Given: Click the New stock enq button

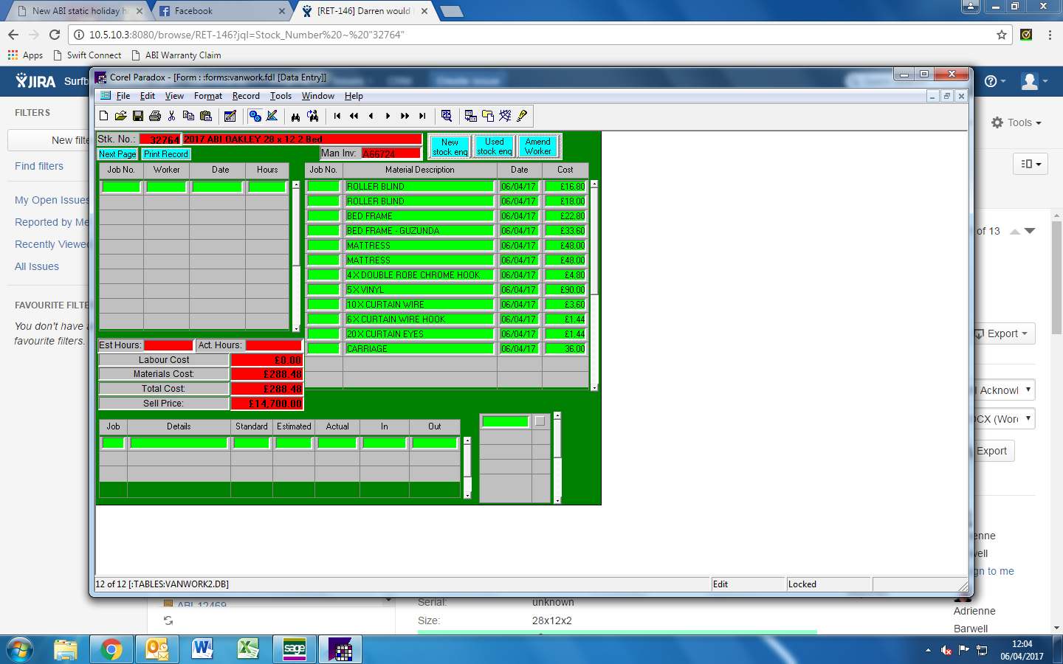Looking at the screenshot, I should tap(450, 147).
